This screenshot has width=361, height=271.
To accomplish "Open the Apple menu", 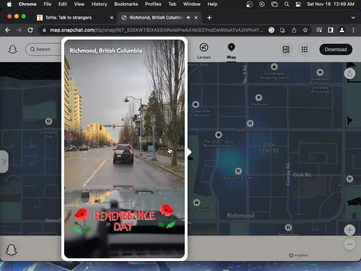I will [9, 4].
